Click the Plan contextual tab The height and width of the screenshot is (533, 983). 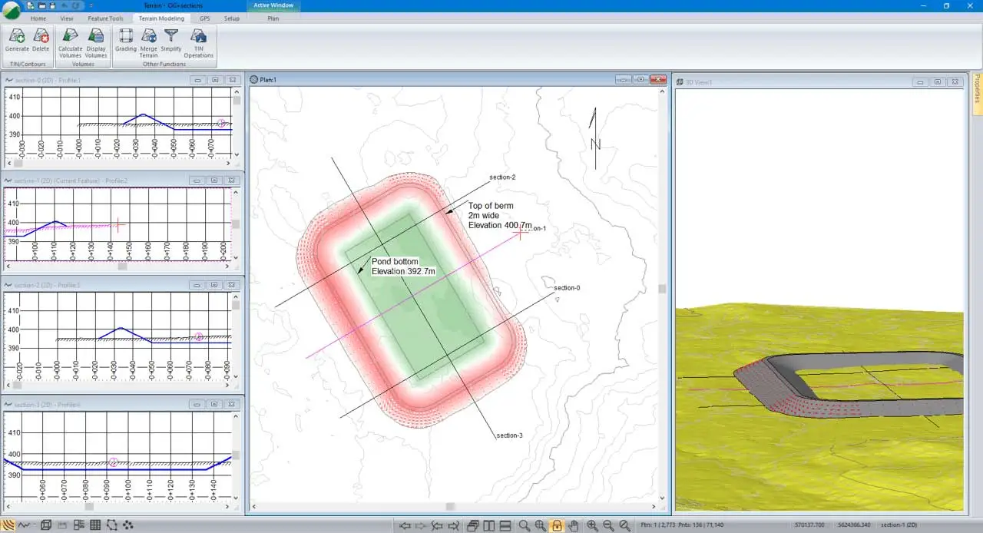pos(273,18)
